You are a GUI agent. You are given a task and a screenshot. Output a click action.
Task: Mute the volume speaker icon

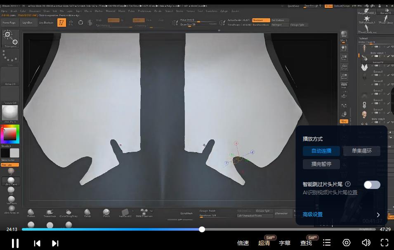[366, 243]
